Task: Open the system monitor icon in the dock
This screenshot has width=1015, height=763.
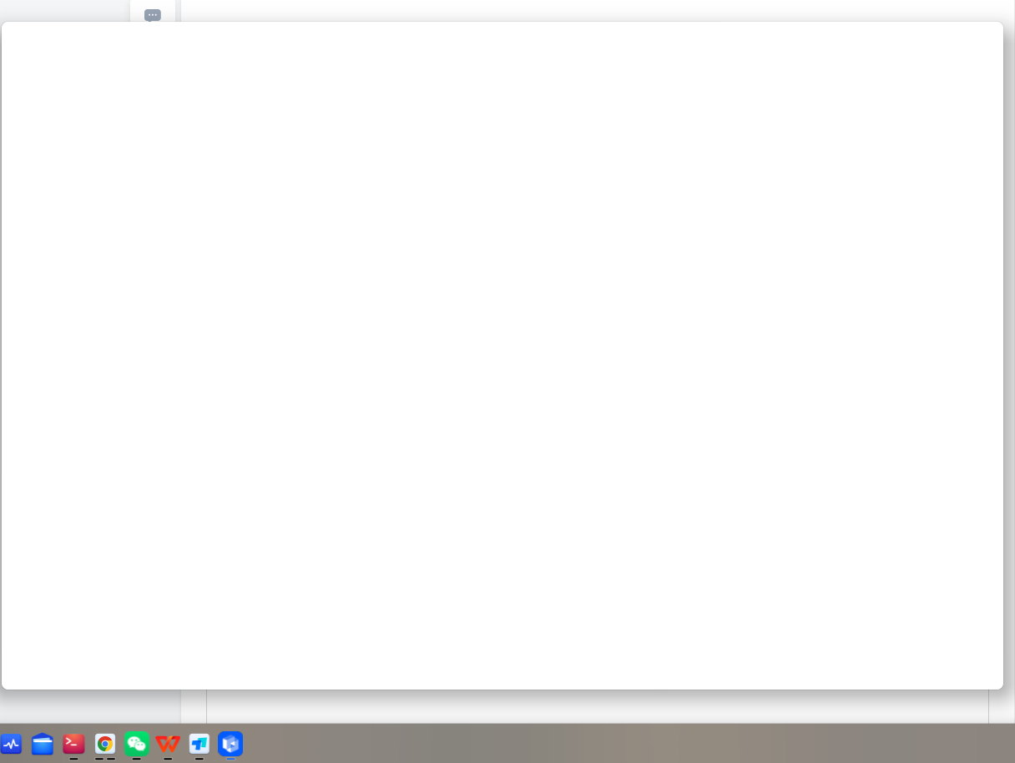Action: point(12,743)
